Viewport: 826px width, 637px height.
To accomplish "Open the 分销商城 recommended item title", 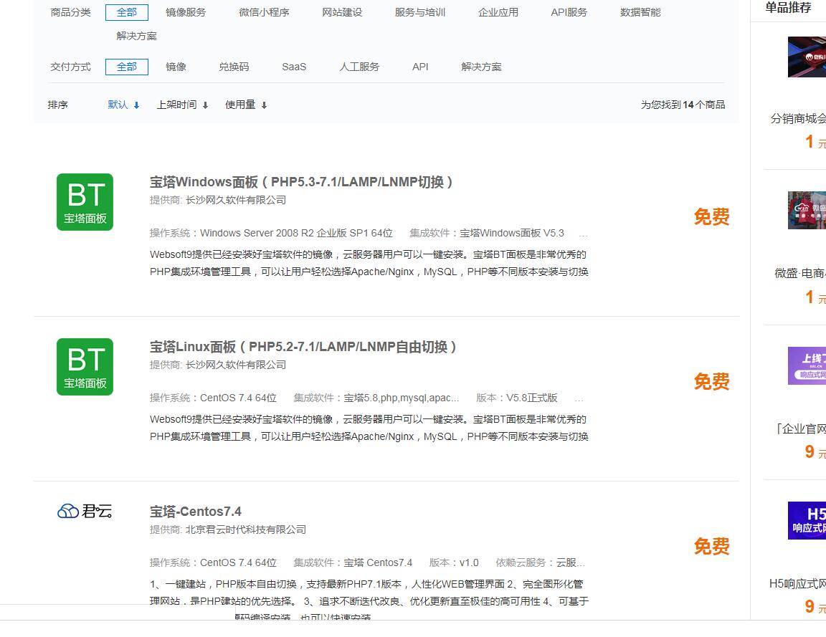I will 798,118.
